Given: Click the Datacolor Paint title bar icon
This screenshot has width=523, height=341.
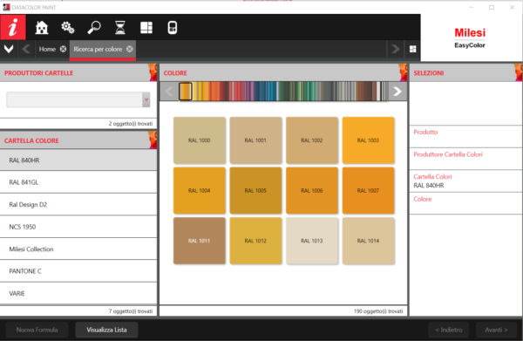Looking at the screenshot, I should pos(6,7).
